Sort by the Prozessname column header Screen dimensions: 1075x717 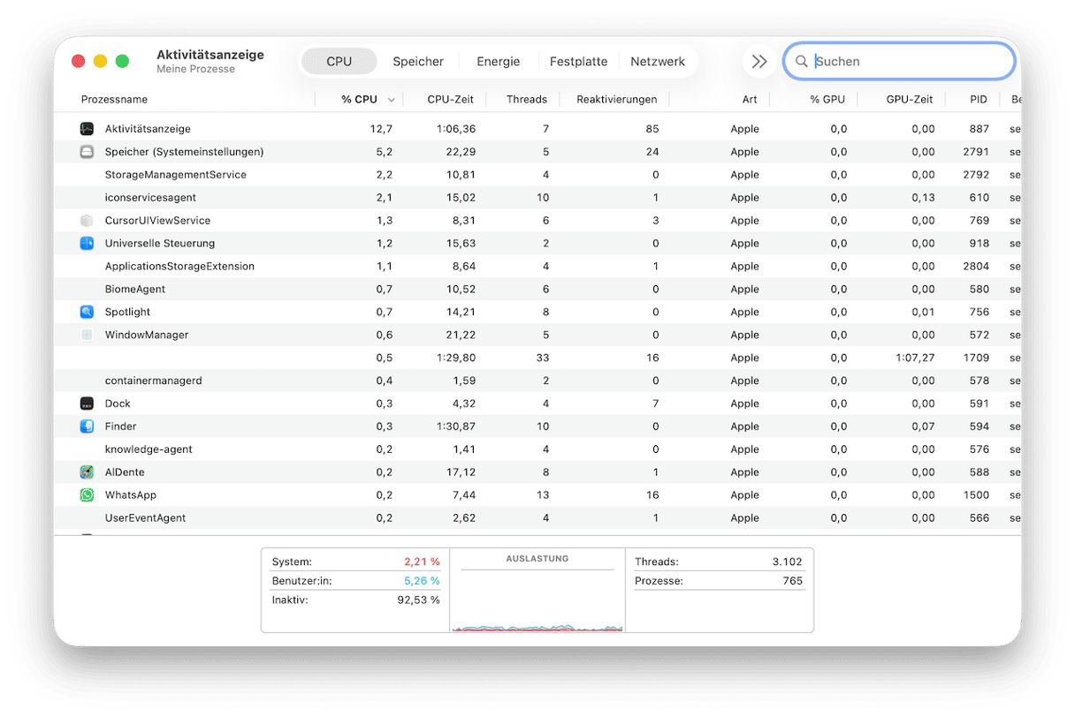pyautogui.click(x=115, y=100)
